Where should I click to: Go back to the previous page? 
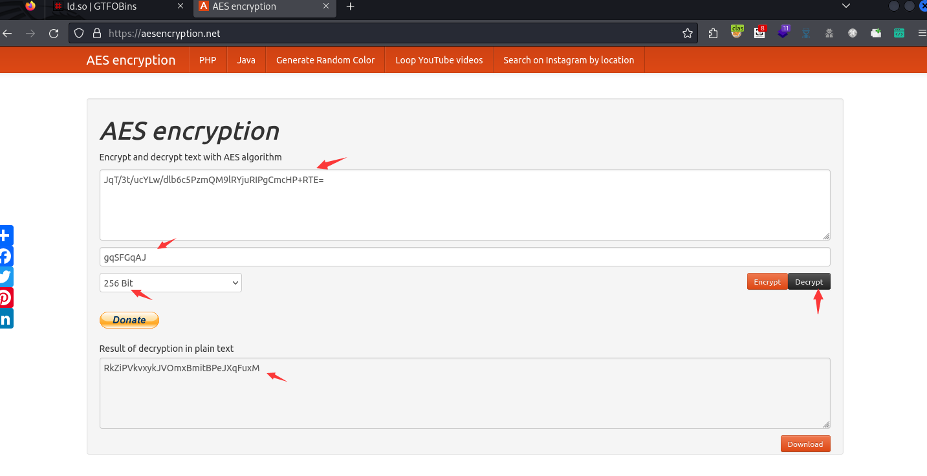tap(7, 34)
